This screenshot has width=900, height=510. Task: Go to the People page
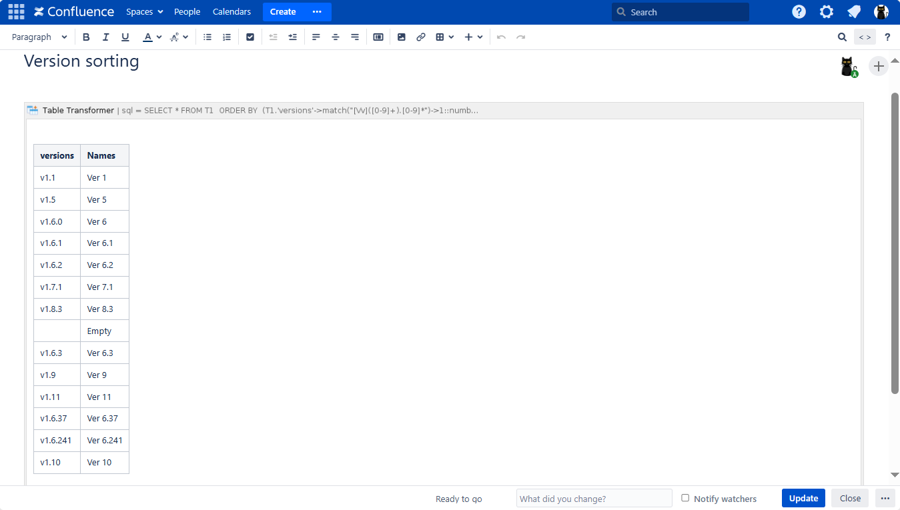(x=187, y=12)
